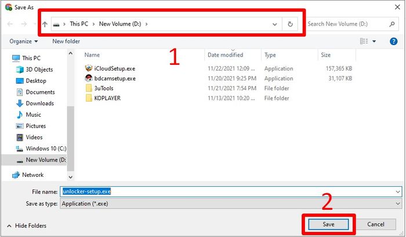Click the Chrome icon in title bar
Screen dimensions: 406x237
pos(9,8)
